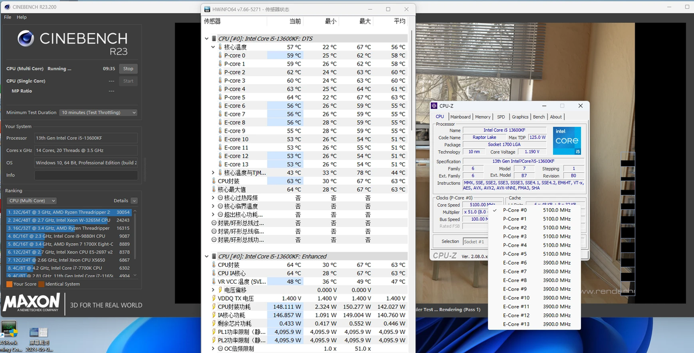Viewport: 694px width, 353px height.
Task: Collapse the 核心温度 tree node
Action: click(x=213, y=47)
